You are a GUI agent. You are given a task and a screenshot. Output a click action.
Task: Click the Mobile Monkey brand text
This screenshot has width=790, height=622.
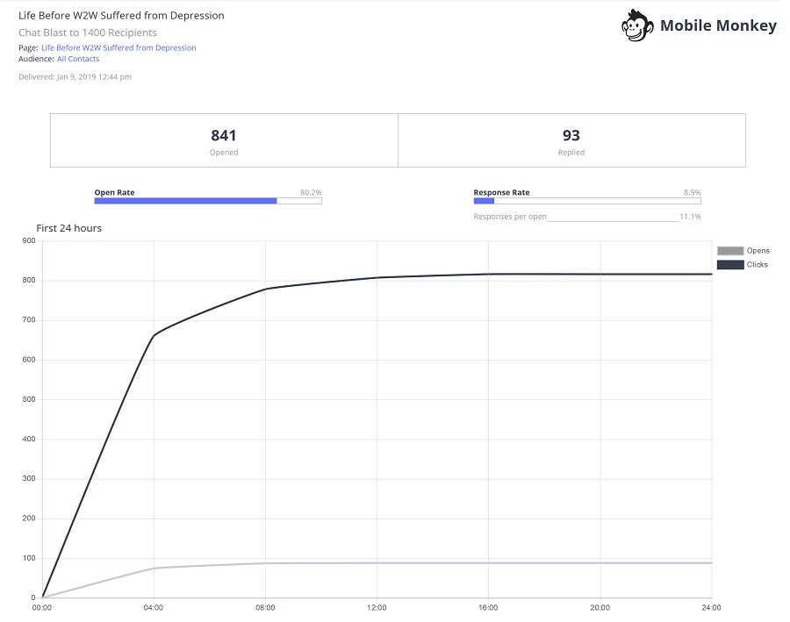(717, 25)
